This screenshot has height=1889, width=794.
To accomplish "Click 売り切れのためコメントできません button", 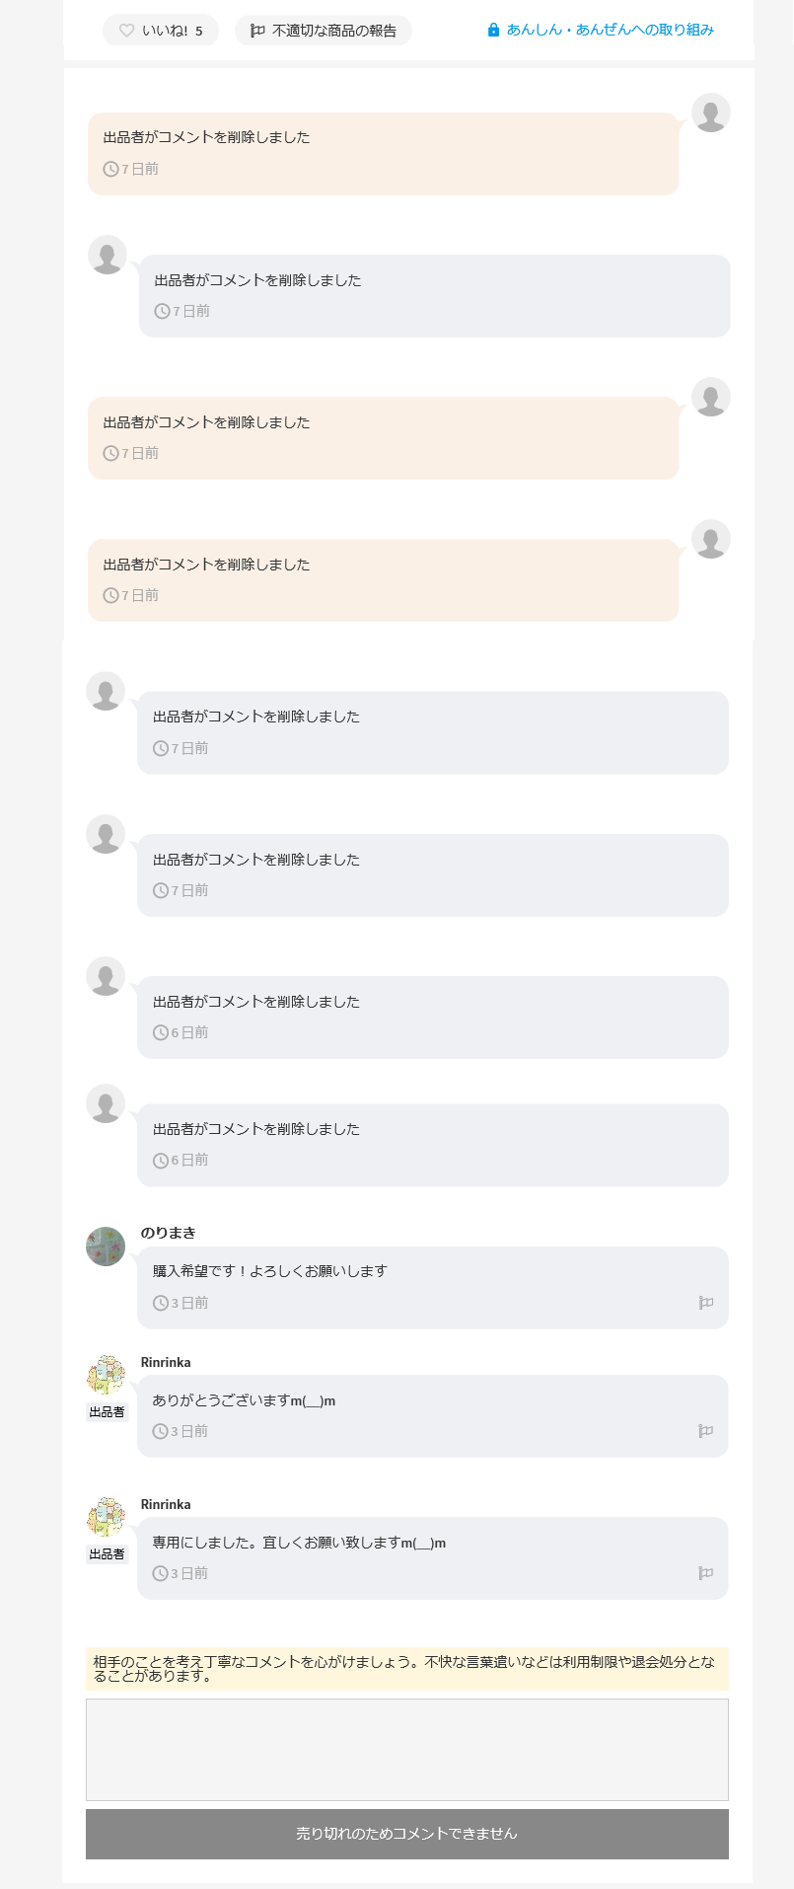I will coord(407,1834).
